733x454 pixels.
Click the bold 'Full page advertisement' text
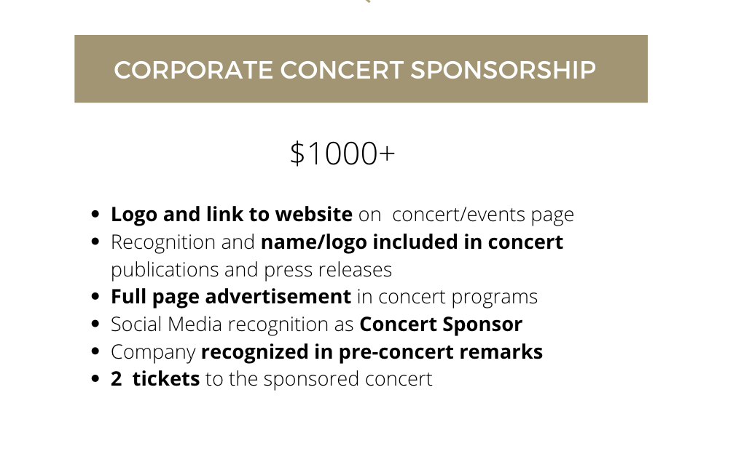click(x=231, y=297)
